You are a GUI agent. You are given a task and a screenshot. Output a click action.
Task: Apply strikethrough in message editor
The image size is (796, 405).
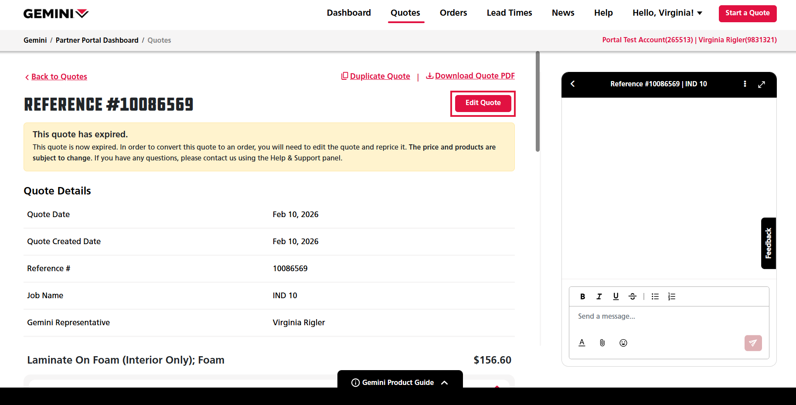(632, 296)
